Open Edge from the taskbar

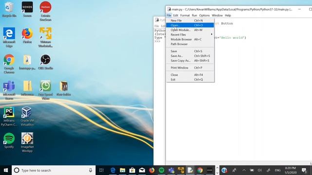tap(113, 170)
